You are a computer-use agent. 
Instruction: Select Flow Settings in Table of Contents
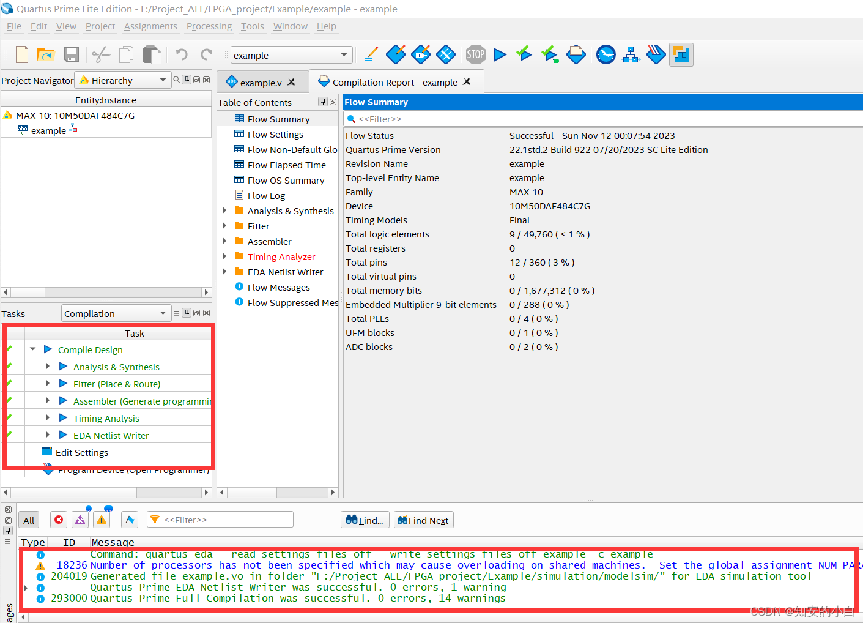click(x=275, y=134)
